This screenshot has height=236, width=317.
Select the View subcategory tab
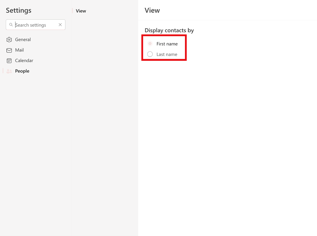click(x=81, y=11)
